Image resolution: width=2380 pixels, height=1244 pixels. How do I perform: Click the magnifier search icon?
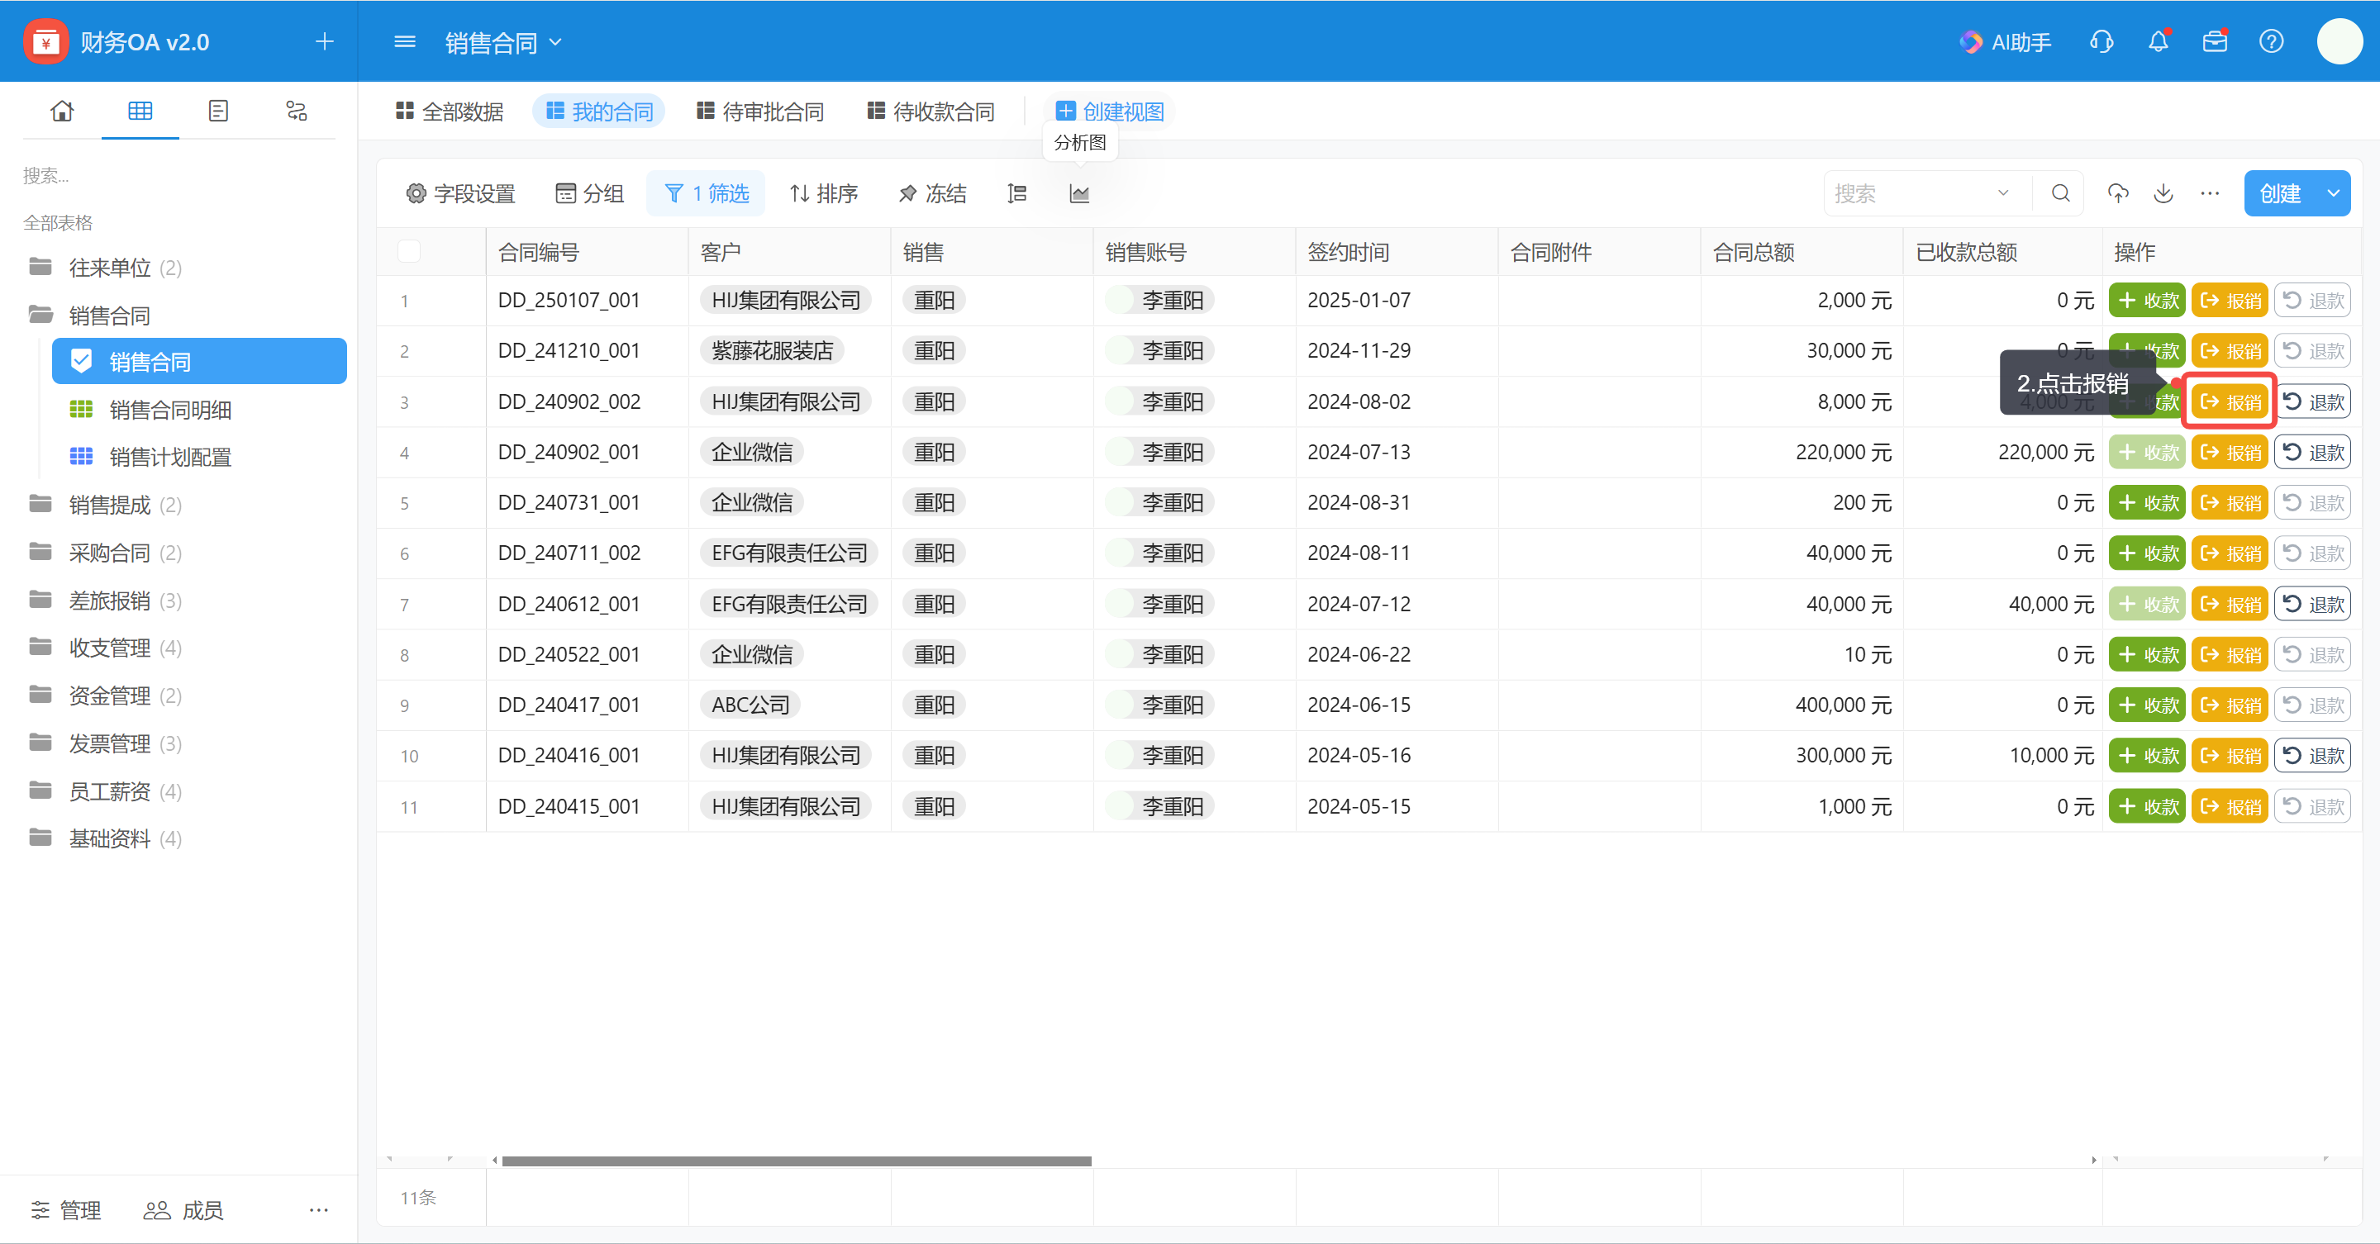pyautogui.click(x=2060, y=193)
